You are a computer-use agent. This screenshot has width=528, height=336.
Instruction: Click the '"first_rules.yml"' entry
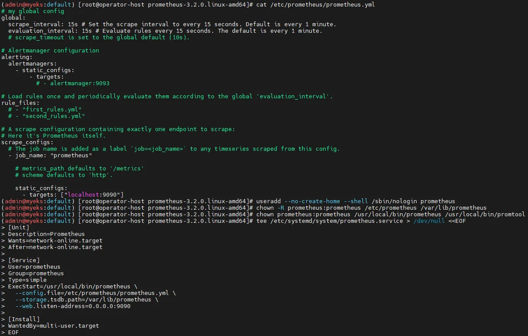click(x=52, y=109)
